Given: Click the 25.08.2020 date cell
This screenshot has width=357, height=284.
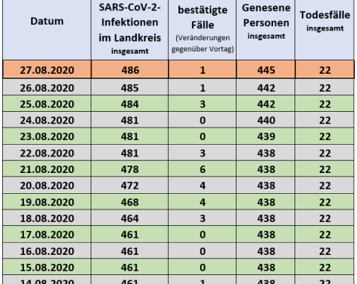Looking at the screenshot, I should [x=47, y=104].
